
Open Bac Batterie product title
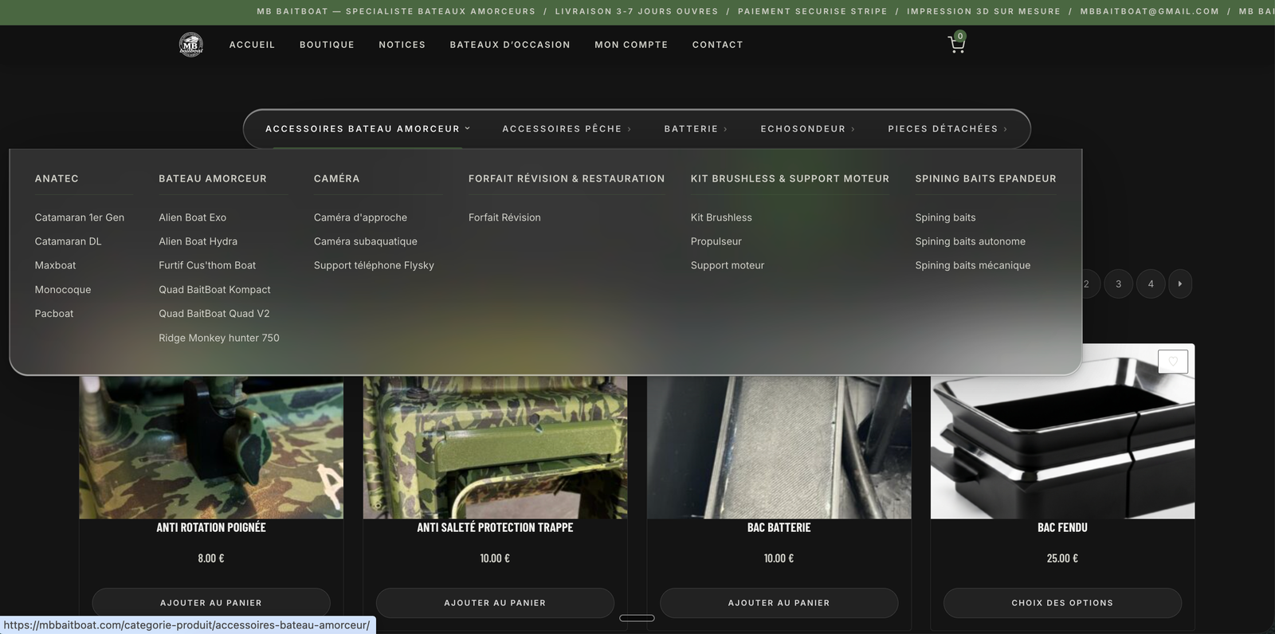tap(779, 527)
